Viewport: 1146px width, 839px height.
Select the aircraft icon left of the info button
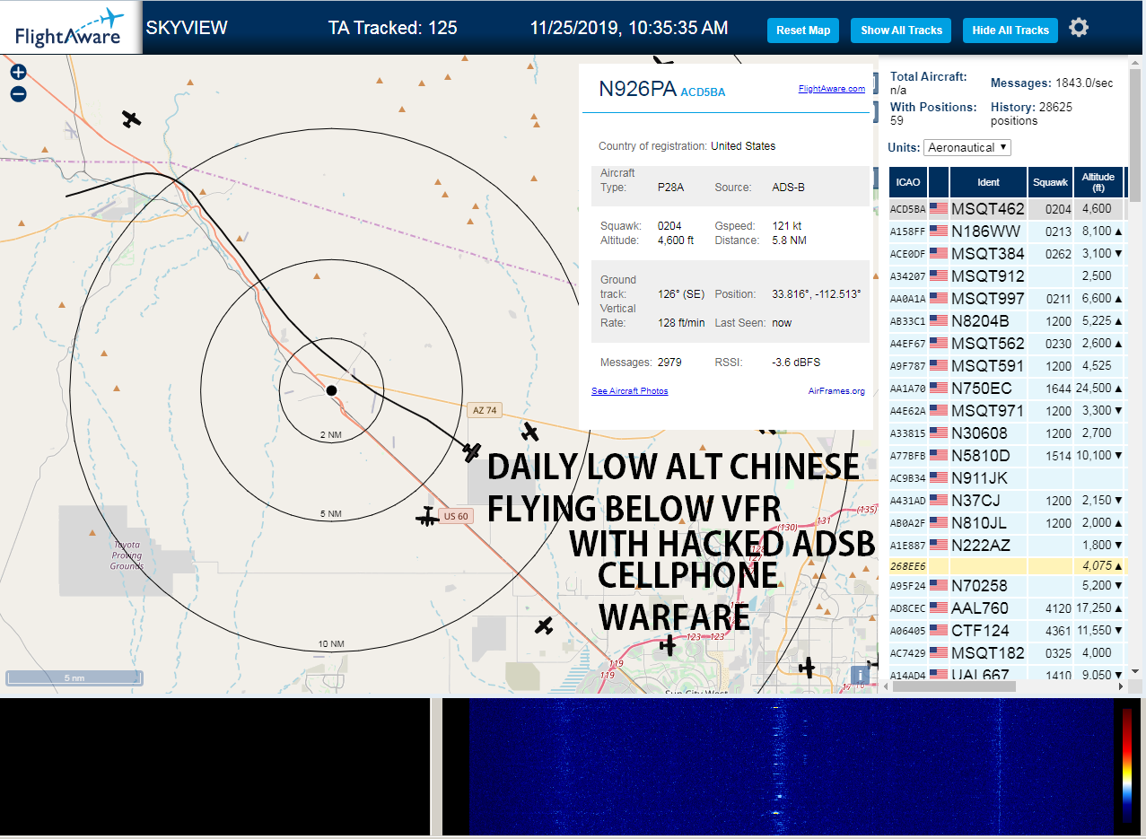(807, 667)
